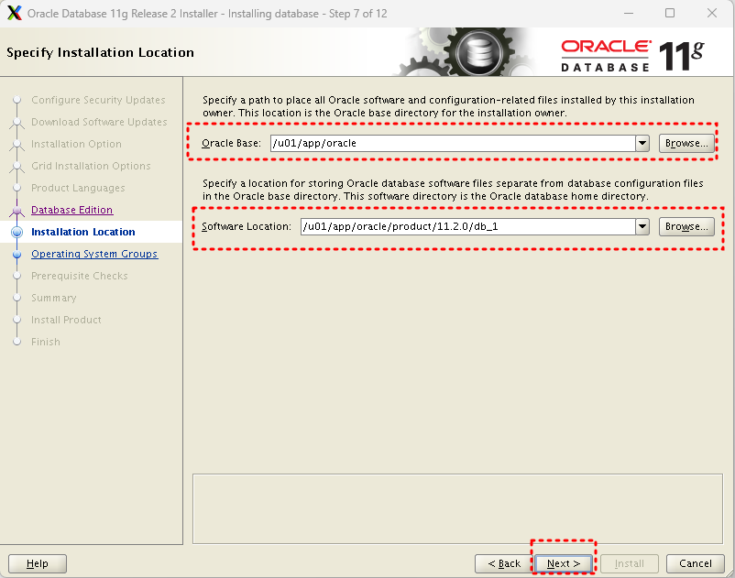The height and width of the screenshot is (578, 735).
Task: Click the Download Software Updates step
Action: (99, 122)
